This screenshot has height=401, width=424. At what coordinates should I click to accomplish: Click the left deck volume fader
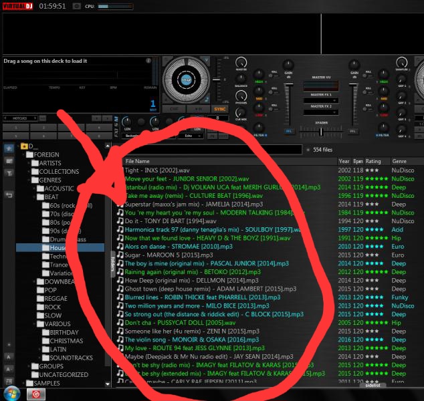point(288,85)
